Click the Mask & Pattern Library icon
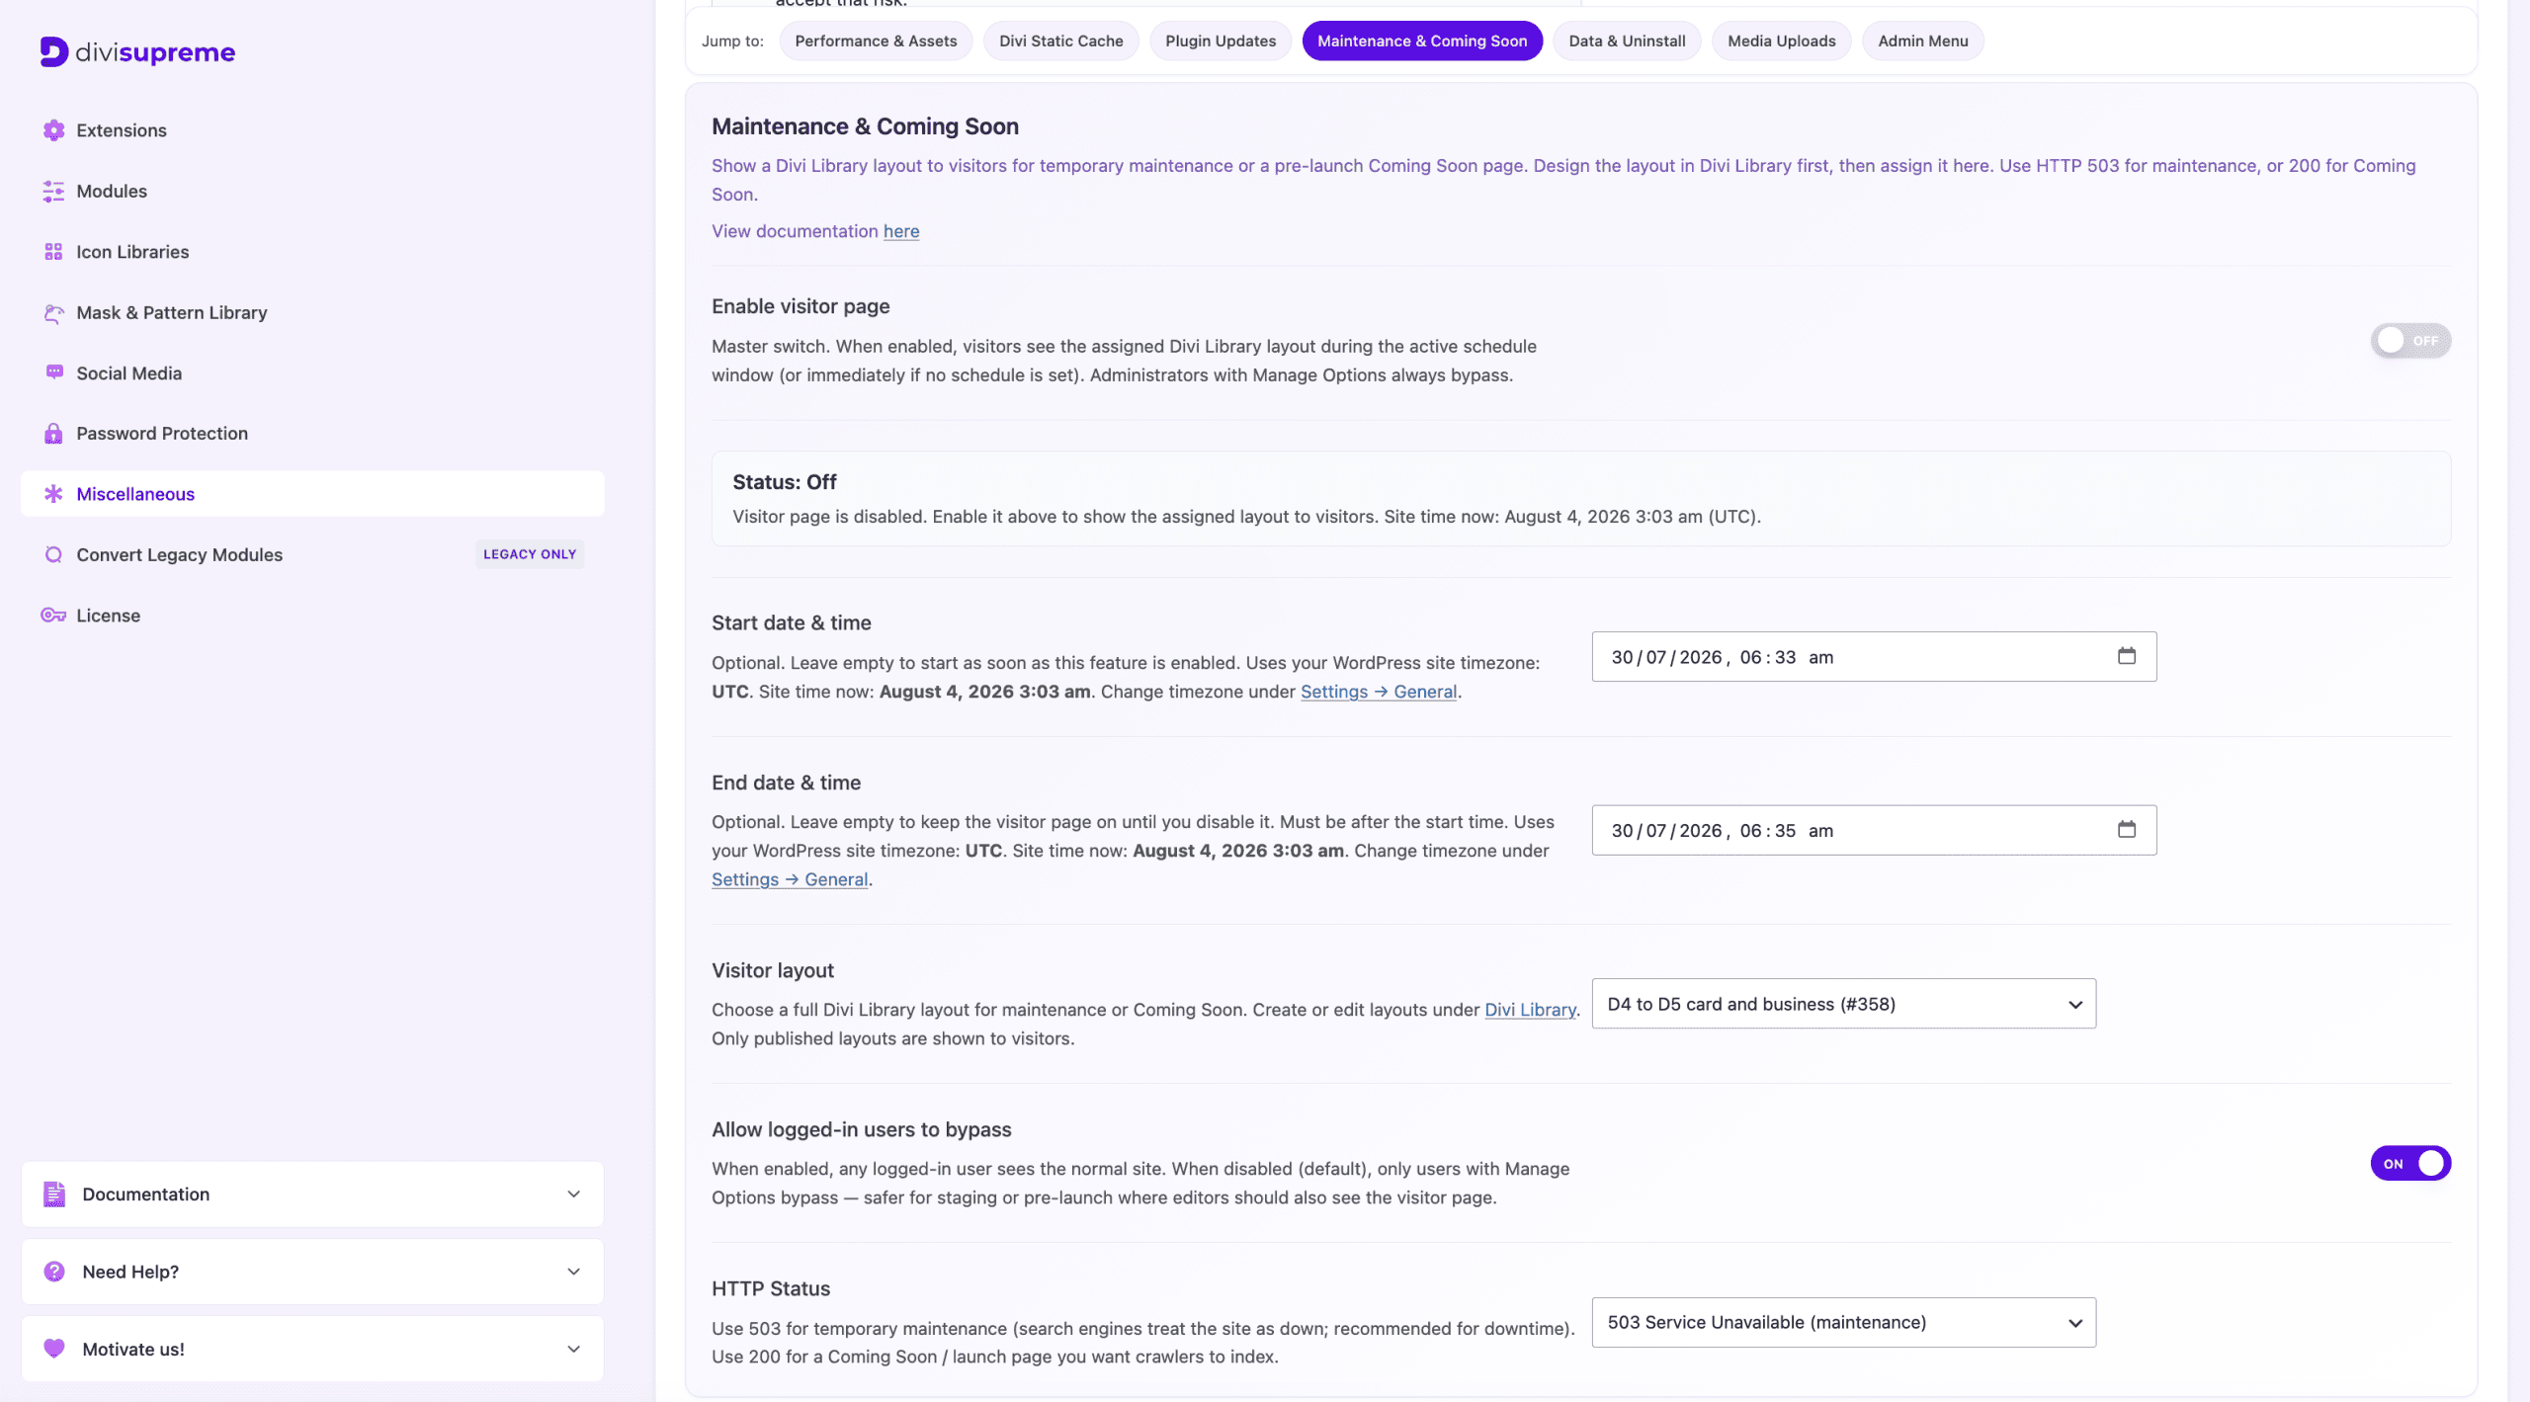The width and height of the screenshot is (2530, 1402). coord(53,312)
